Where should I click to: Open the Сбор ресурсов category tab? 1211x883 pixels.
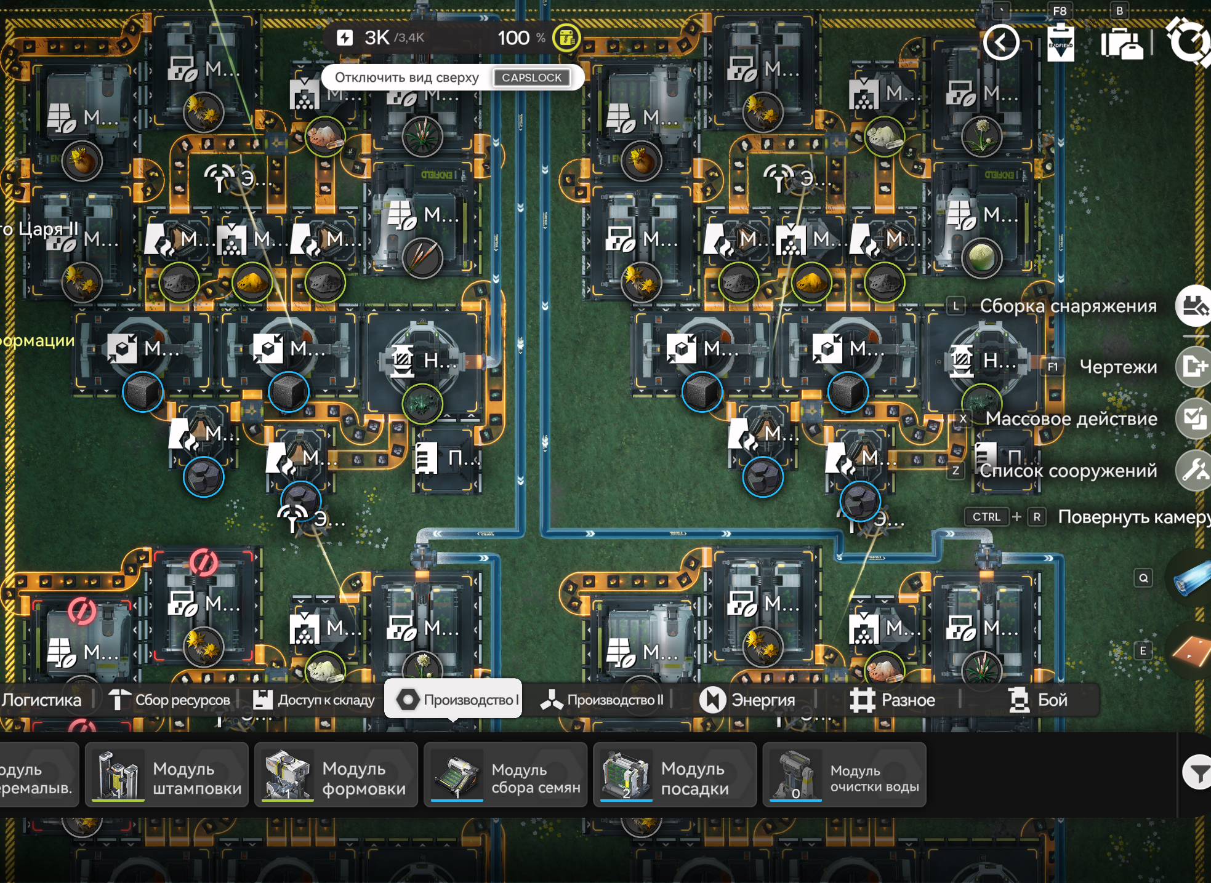170,700
